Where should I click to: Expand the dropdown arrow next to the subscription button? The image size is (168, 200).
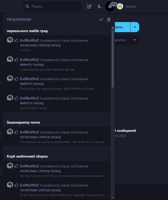click(135, 40)
